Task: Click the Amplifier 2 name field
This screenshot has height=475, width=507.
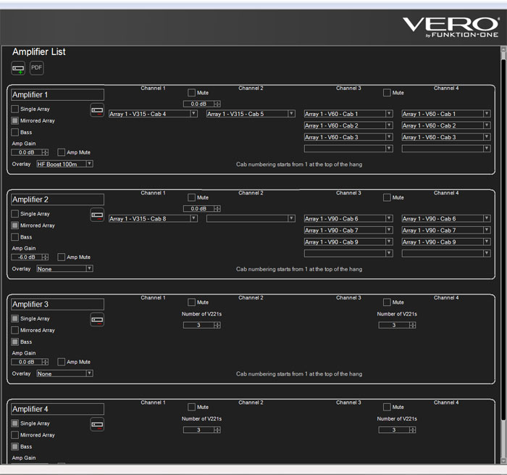Action: tap(57, 199)
